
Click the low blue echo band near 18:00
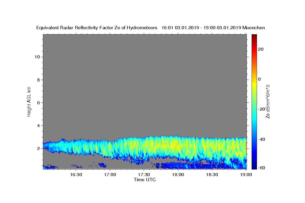(178, 166)
